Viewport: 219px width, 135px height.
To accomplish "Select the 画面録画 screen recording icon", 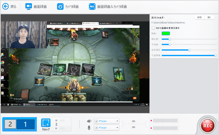I will click(x=29, y=6).
